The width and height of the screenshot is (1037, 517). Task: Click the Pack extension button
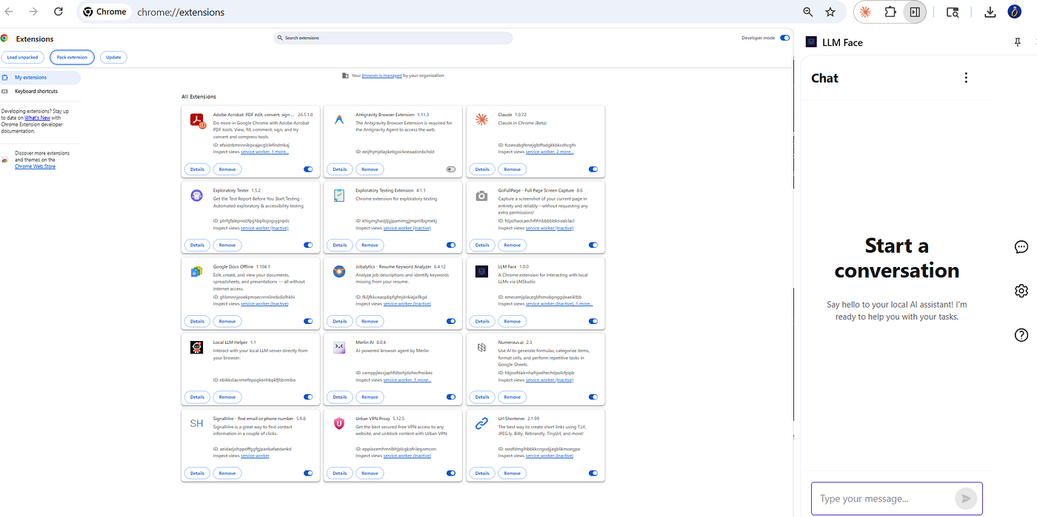click(72, 57)
